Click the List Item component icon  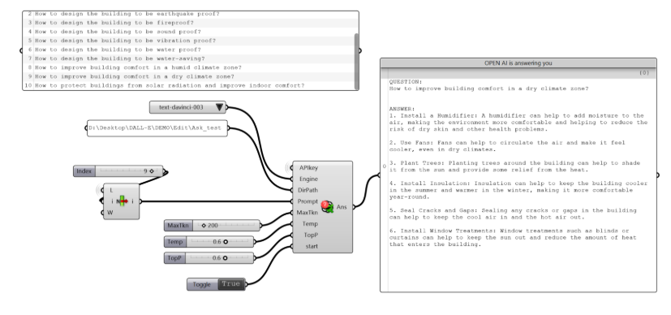coord(122,201)
